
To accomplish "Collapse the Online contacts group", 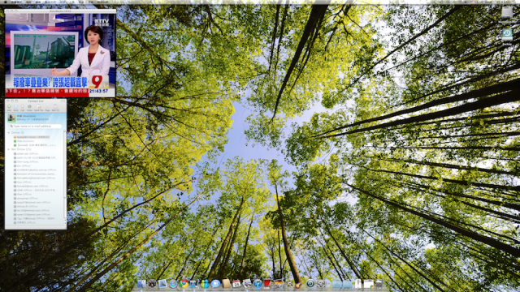I will 9,133.
